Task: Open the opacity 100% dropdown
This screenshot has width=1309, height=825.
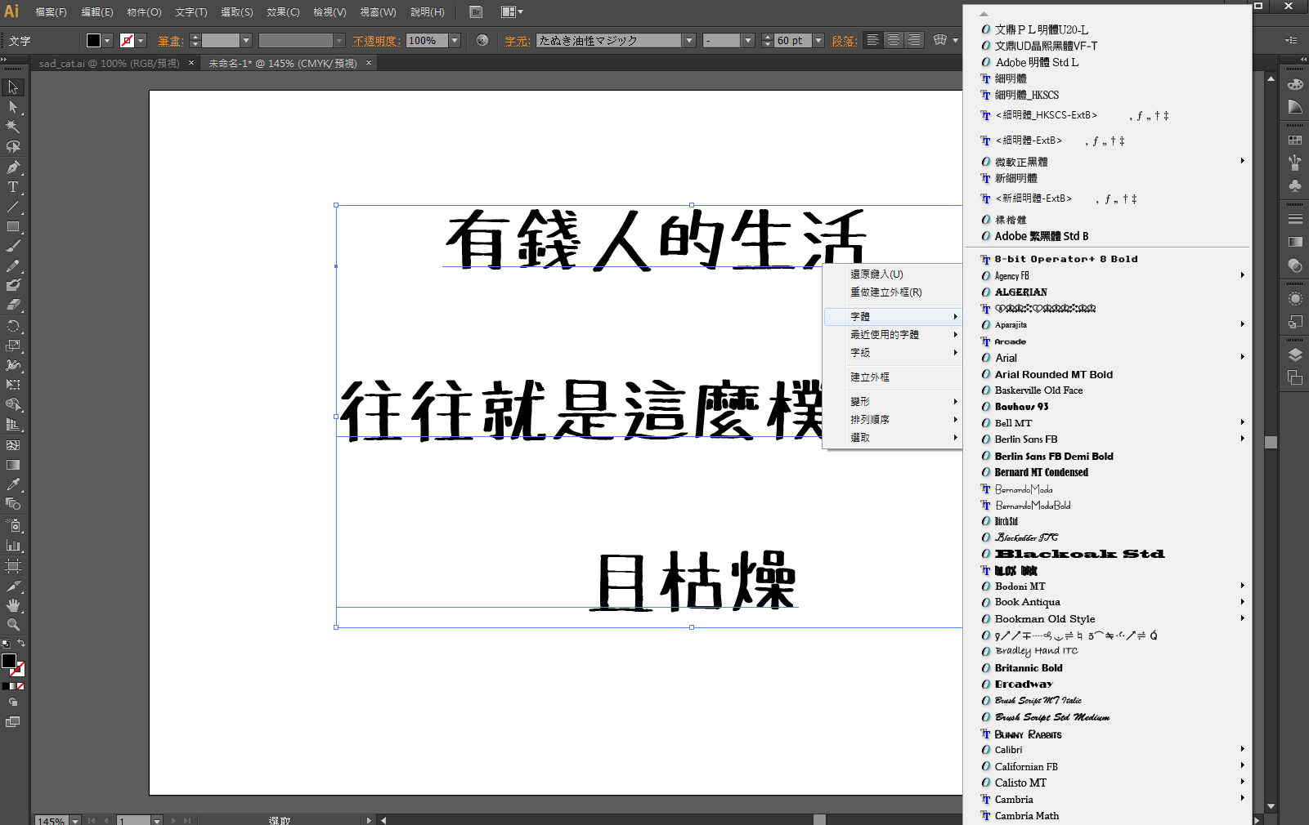Action: pyautogui.click(x=455, y=40)
